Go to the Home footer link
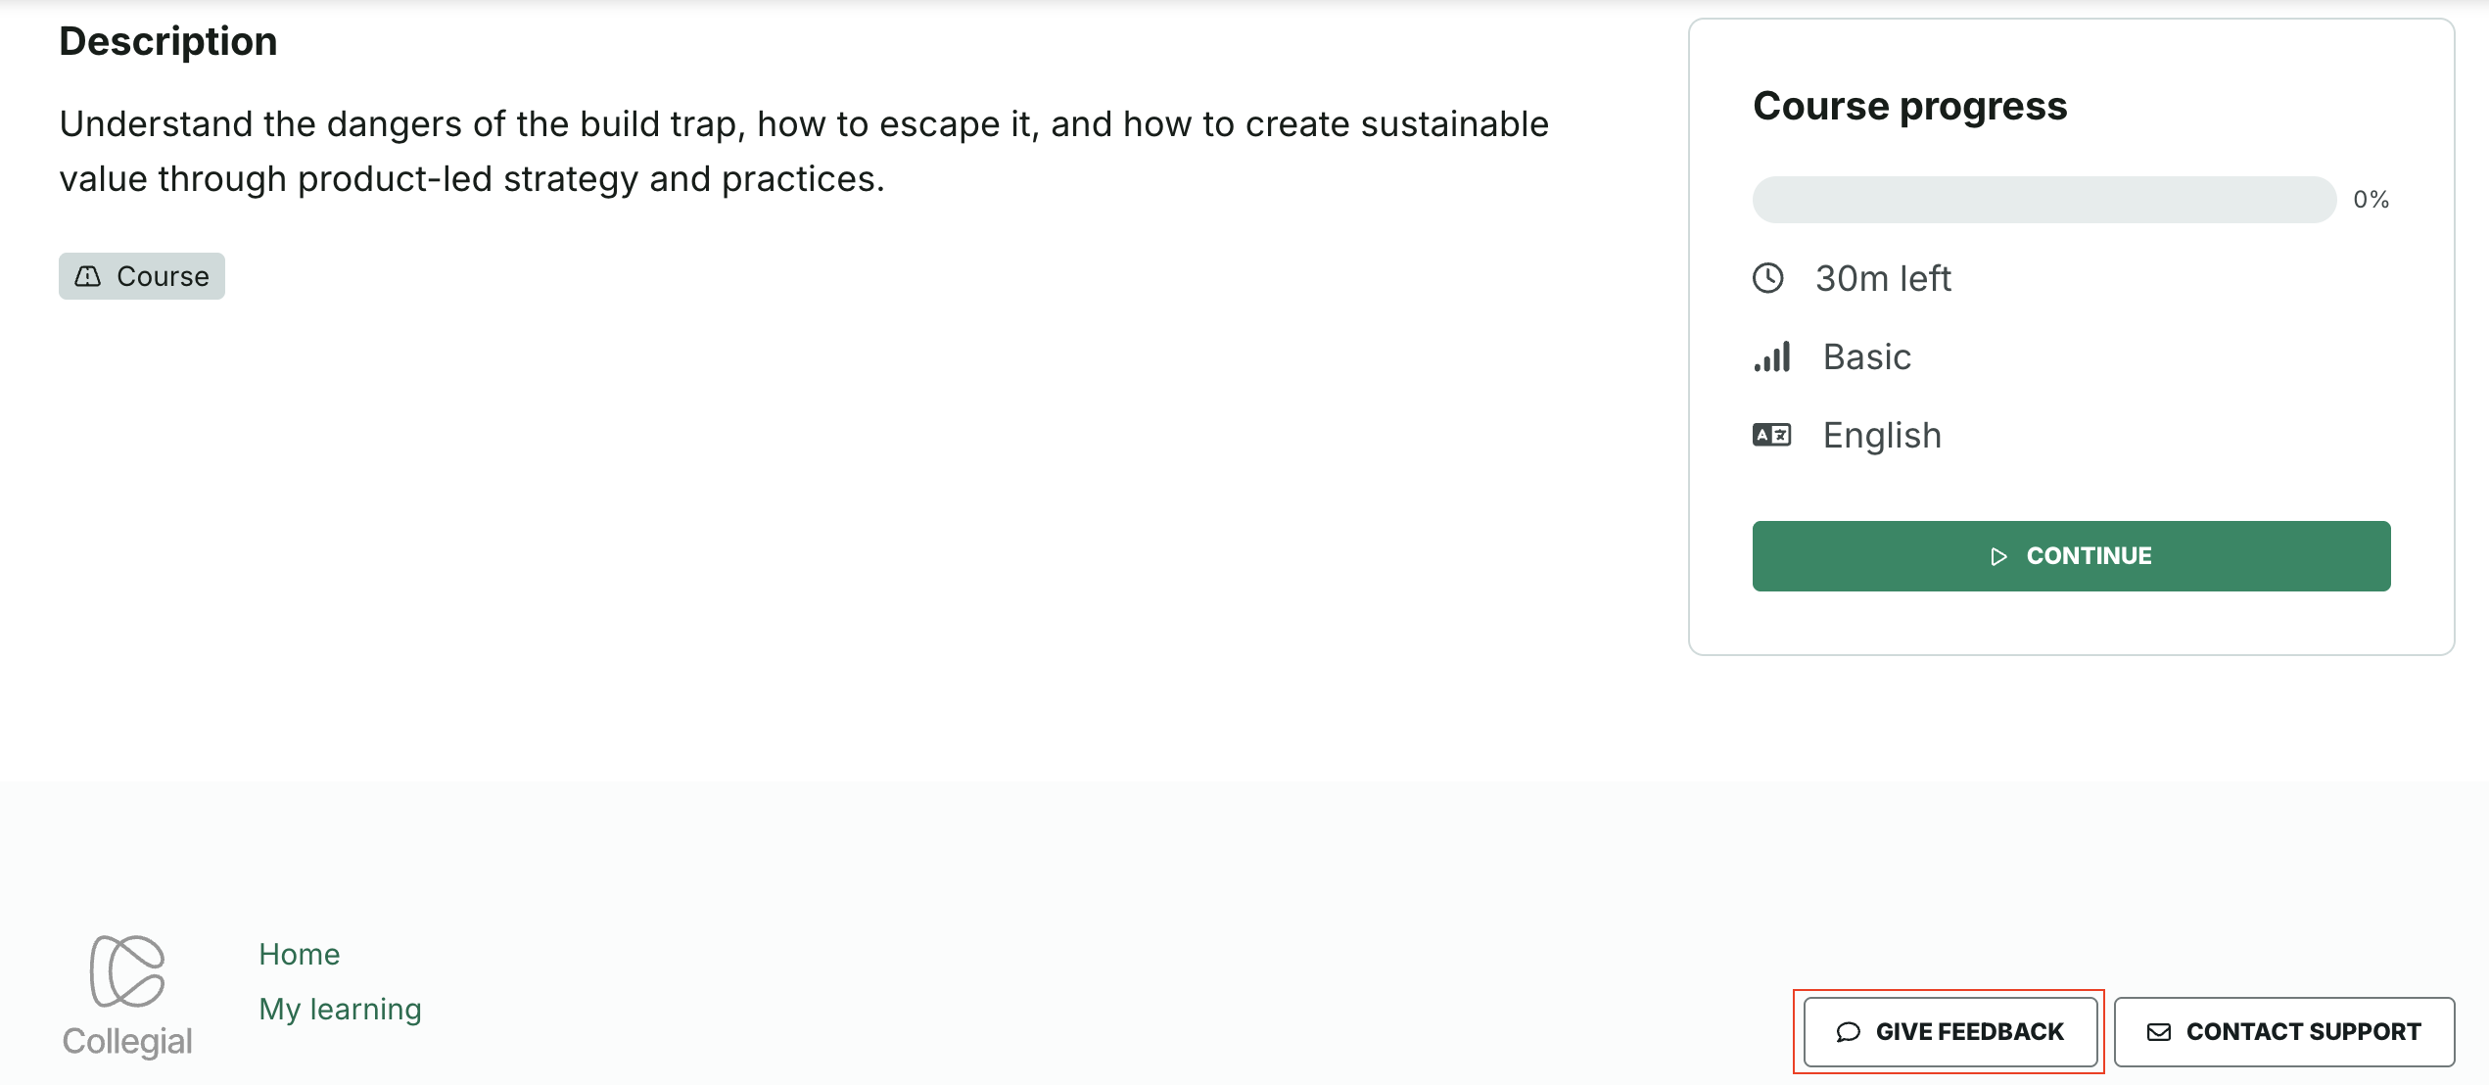 pos(300,954)
